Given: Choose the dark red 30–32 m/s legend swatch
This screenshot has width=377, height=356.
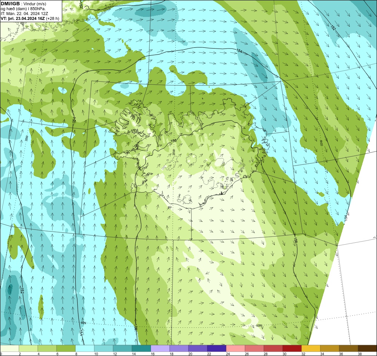Looking at the screenshot, I should [x=292, y=348].
